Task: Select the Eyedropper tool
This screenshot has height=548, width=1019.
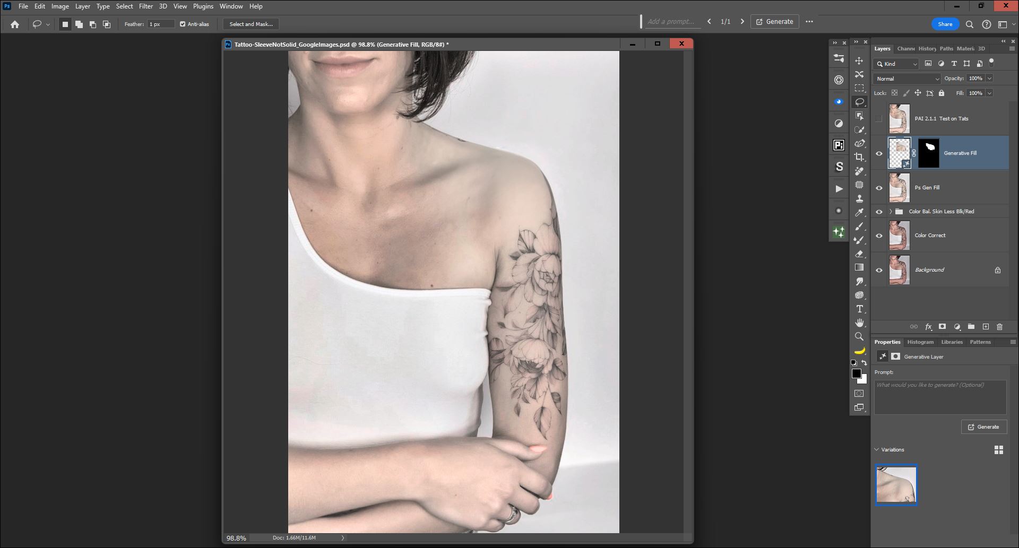Action: point(859,212)
